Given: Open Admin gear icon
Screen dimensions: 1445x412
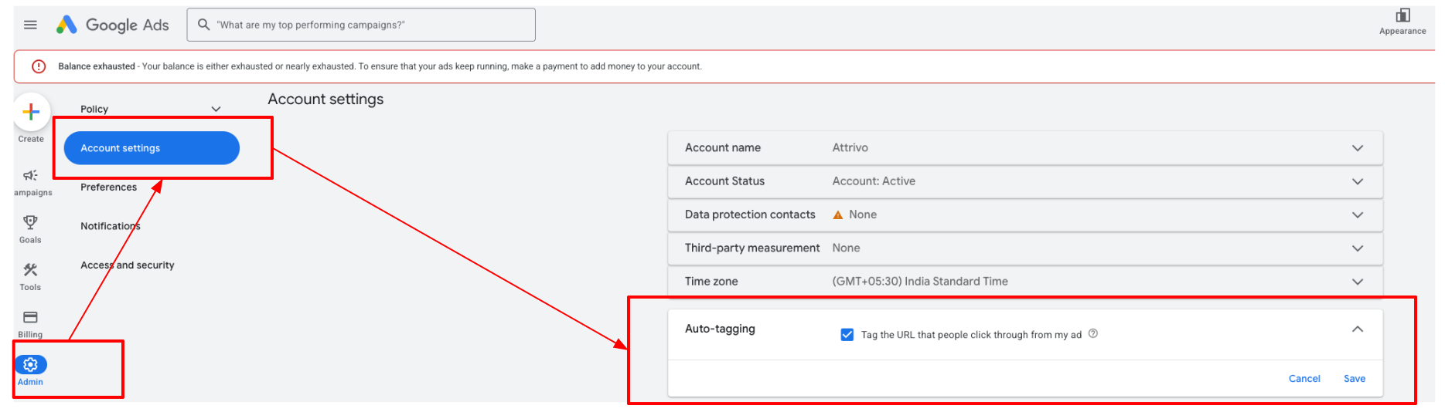Looking at the screenshot, I should pos(31,364).
